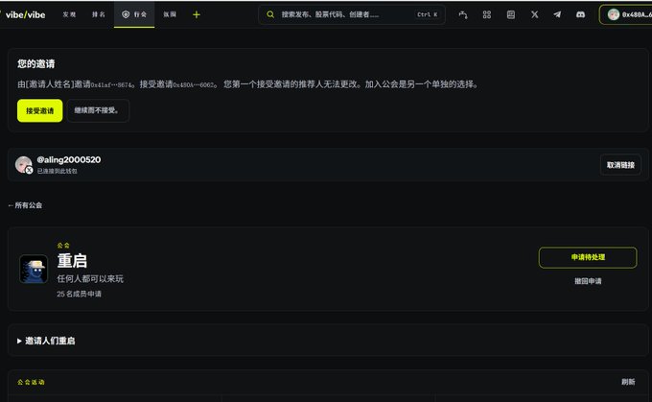Viewport: 652px width, 402px height.
Task: Open the 0x480A wallet account button
Action: (625, 14)
